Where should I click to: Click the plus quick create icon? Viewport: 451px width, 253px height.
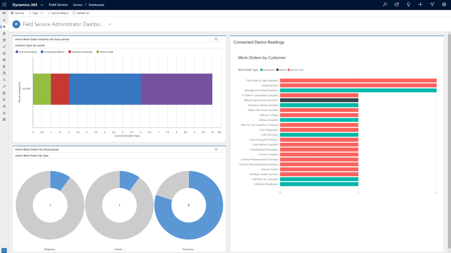pos(420,5)
